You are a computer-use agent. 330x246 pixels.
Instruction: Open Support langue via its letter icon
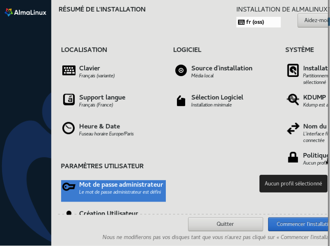69,100
